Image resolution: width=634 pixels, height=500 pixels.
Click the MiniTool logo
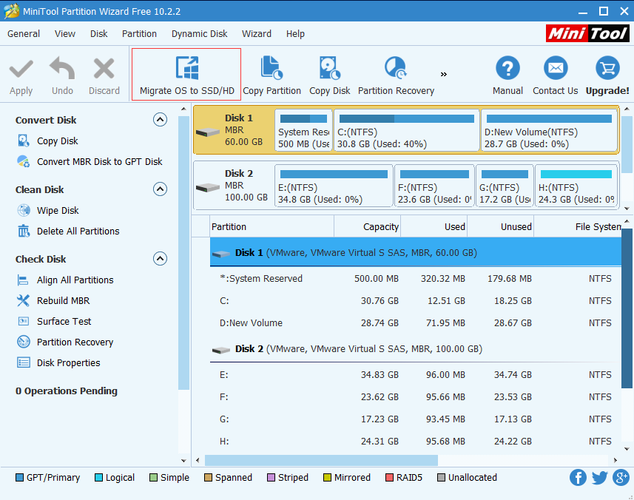(587, 33)
